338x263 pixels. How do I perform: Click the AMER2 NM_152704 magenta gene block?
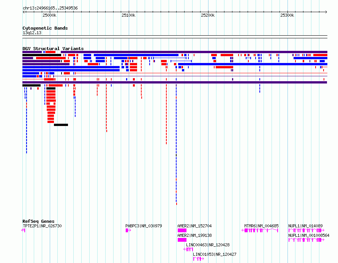point(182,230)
